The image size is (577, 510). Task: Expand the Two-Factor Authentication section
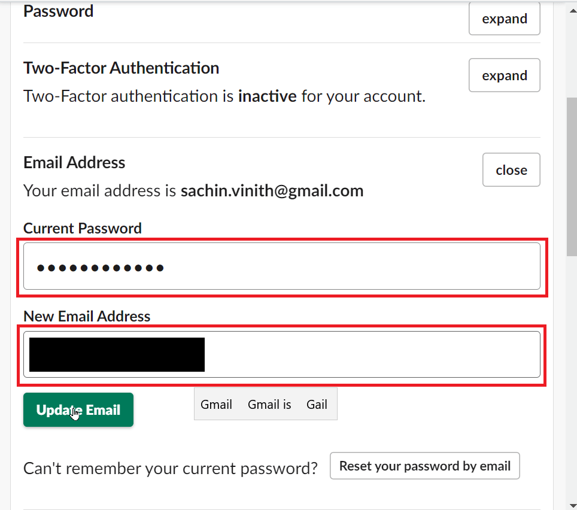tap(504, 75)
